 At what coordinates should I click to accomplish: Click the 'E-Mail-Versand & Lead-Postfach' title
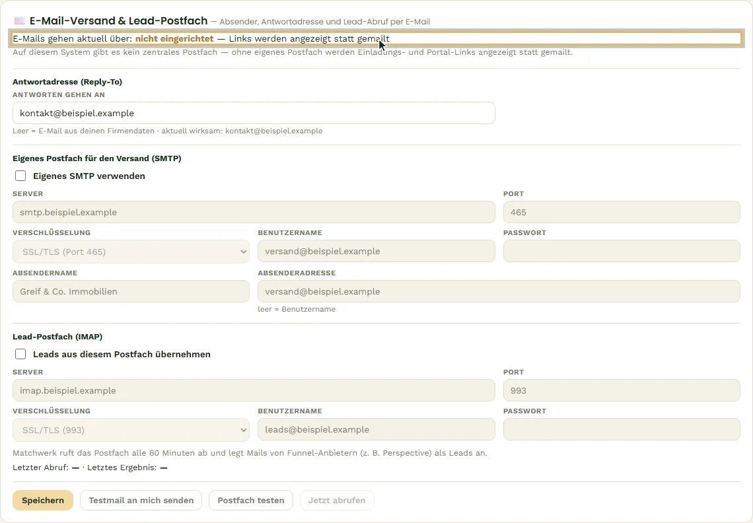coord(119,20)
